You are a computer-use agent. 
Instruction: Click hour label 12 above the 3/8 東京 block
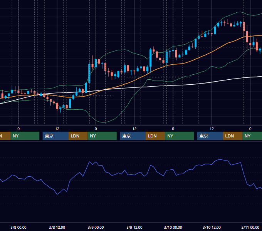click(x=57, y=129)
